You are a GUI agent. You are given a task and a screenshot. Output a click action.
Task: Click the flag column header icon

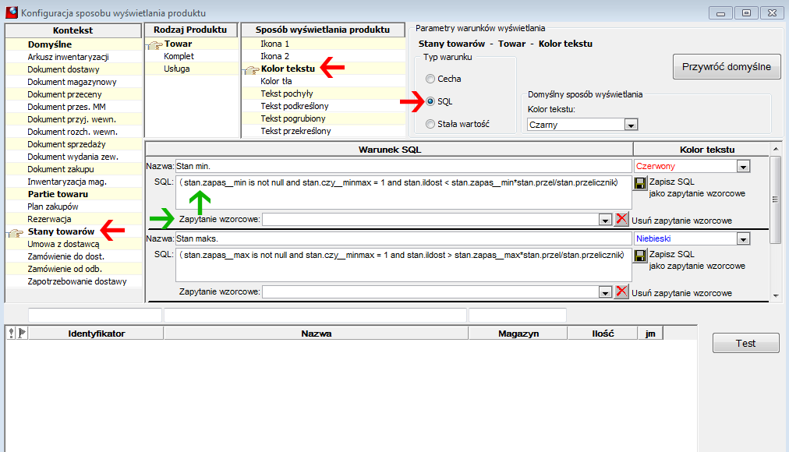click(22, 333)
